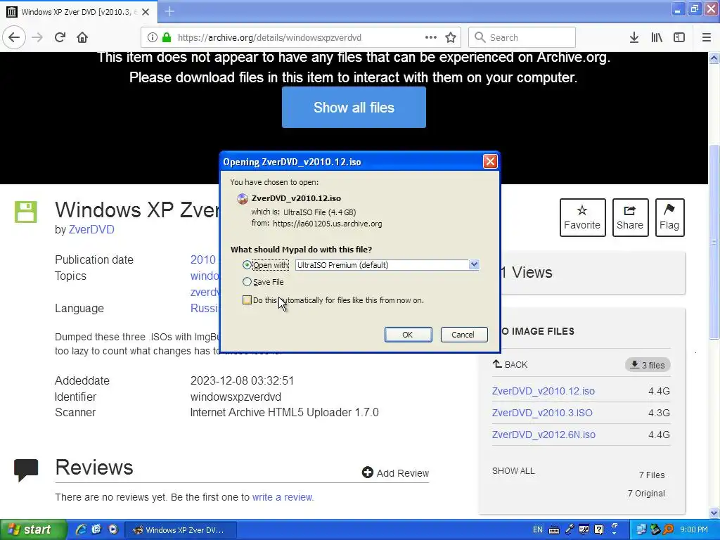The image size is (720, 540).
Task: Click the 2010 publication date link
Action: [203, 260]
